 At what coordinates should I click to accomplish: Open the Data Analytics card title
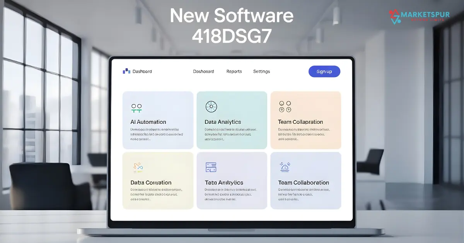[x=223, y=122]
